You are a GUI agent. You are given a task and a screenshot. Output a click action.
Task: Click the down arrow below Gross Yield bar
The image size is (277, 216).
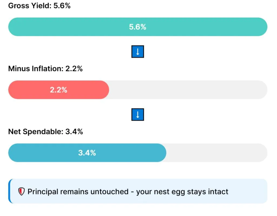138,52
